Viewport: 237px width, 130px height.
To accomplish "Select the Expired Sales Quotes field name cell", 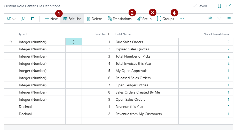I will tap(132, 49).
